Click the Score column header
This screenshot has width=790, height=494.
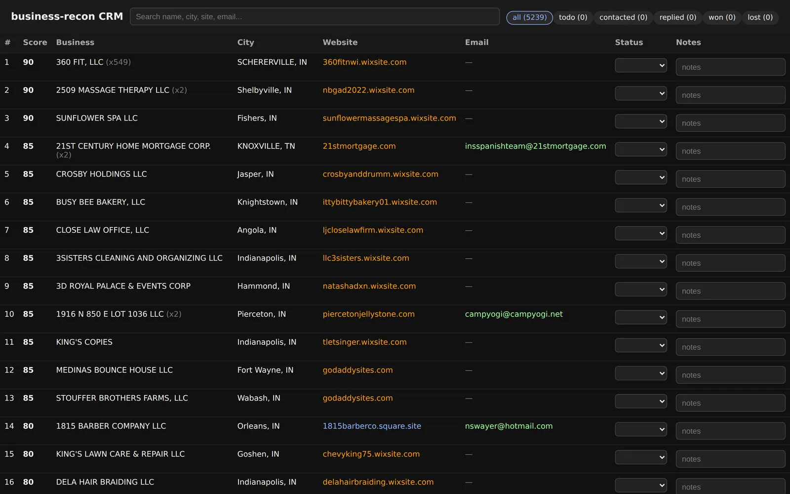click(x=35, y=42)
